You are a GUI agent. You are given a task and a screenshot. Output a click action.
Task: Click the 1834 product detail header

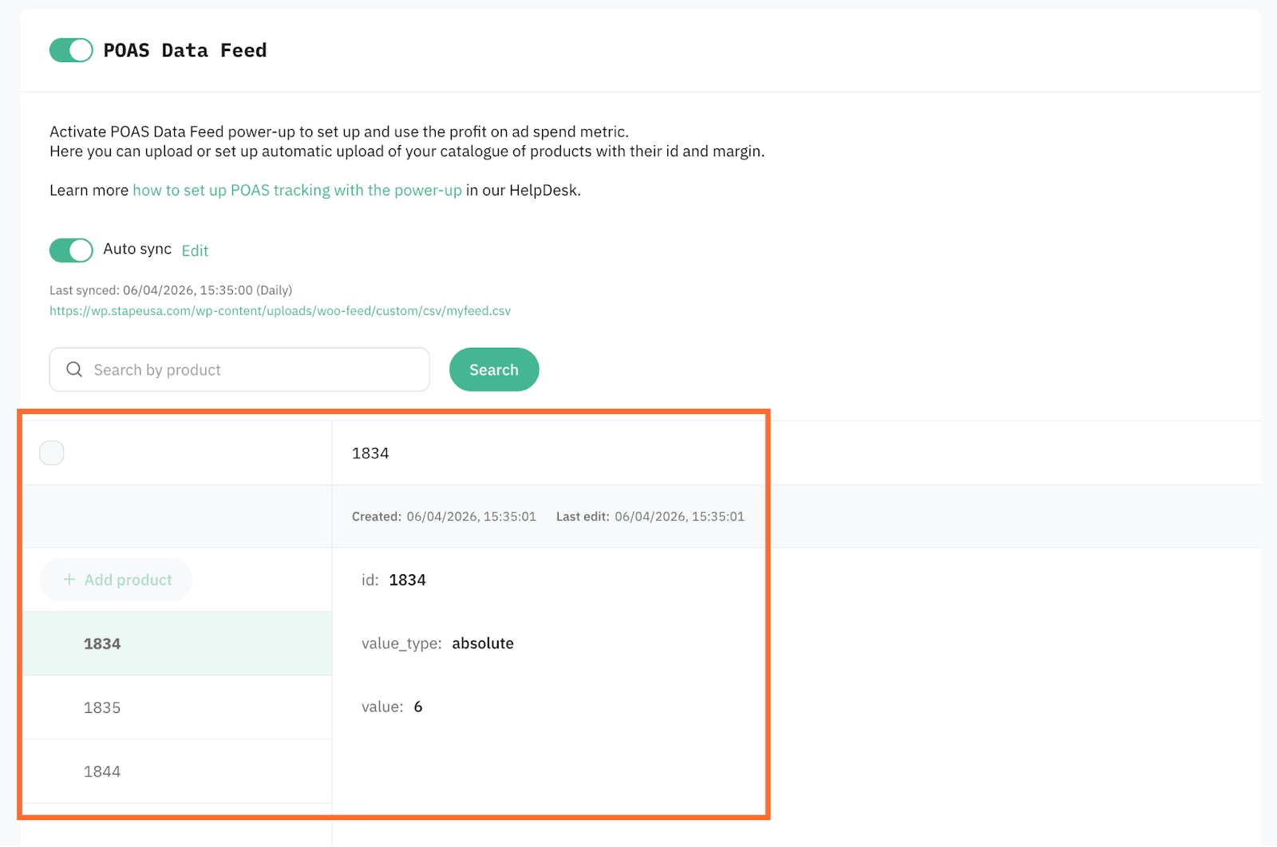(x=370, y=453)
